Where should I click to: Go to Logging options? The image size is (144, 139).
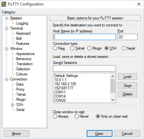(x=22, y=23)
